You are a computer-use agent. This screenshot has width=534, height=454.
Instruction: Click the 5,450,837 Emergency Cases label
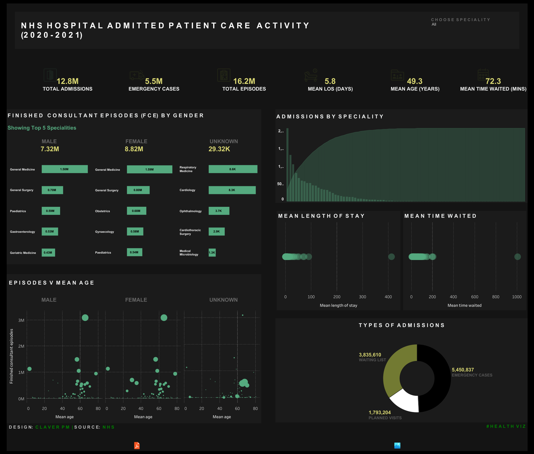tap(463, 370)
